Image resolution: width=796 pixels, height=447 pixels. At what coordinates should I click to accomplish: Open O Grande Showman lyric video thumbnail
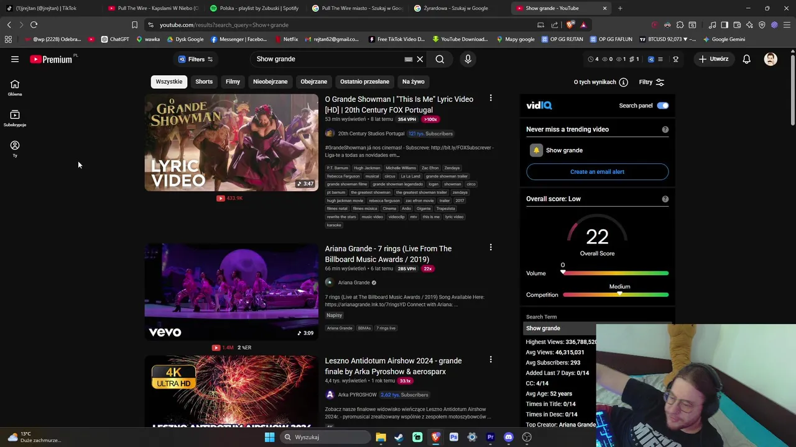(231, 143)
